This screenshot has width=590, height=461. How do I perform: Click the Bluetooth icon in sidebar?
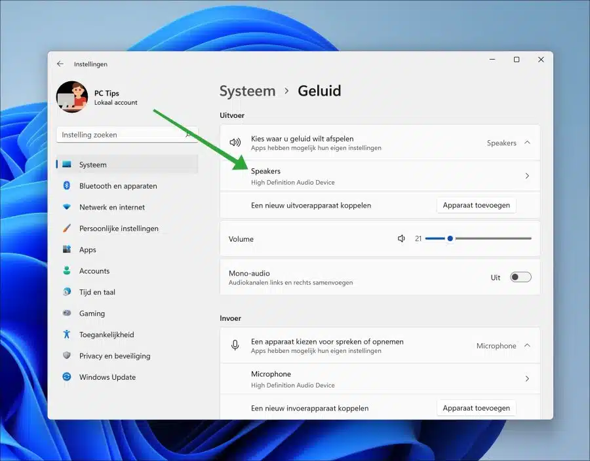[67, 185]
